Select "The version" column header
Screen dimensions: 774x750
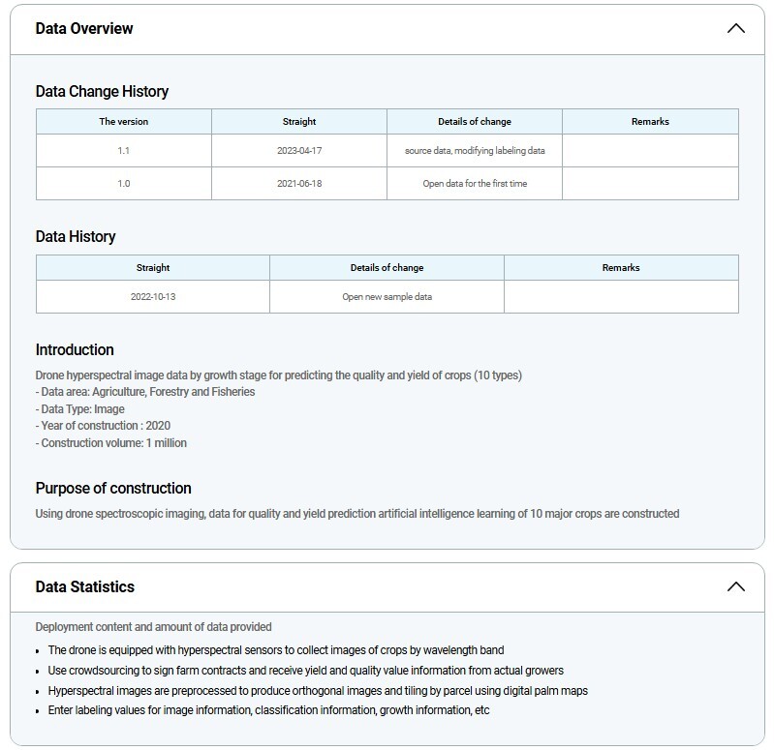124,122
